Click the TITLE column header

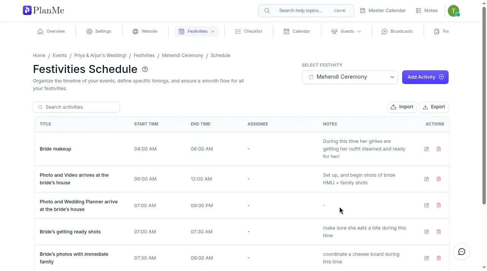(x=45, y=124)
